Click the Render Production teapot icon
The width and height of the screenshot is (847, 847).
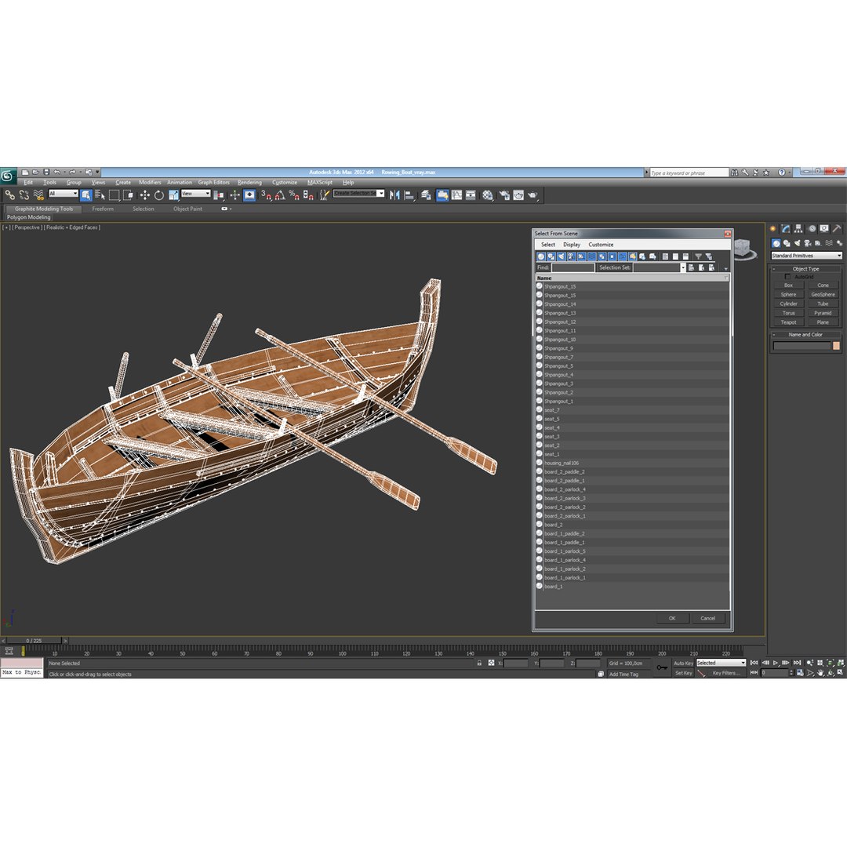533,195
